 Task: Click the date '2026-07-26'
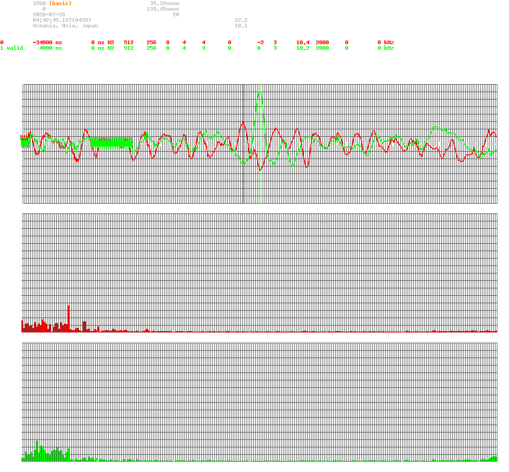[49, 14]
